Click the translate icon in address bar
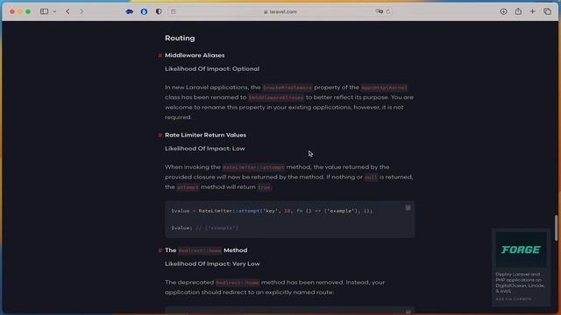The width and height of the screenshot is (561, 315). coord(379,11)
